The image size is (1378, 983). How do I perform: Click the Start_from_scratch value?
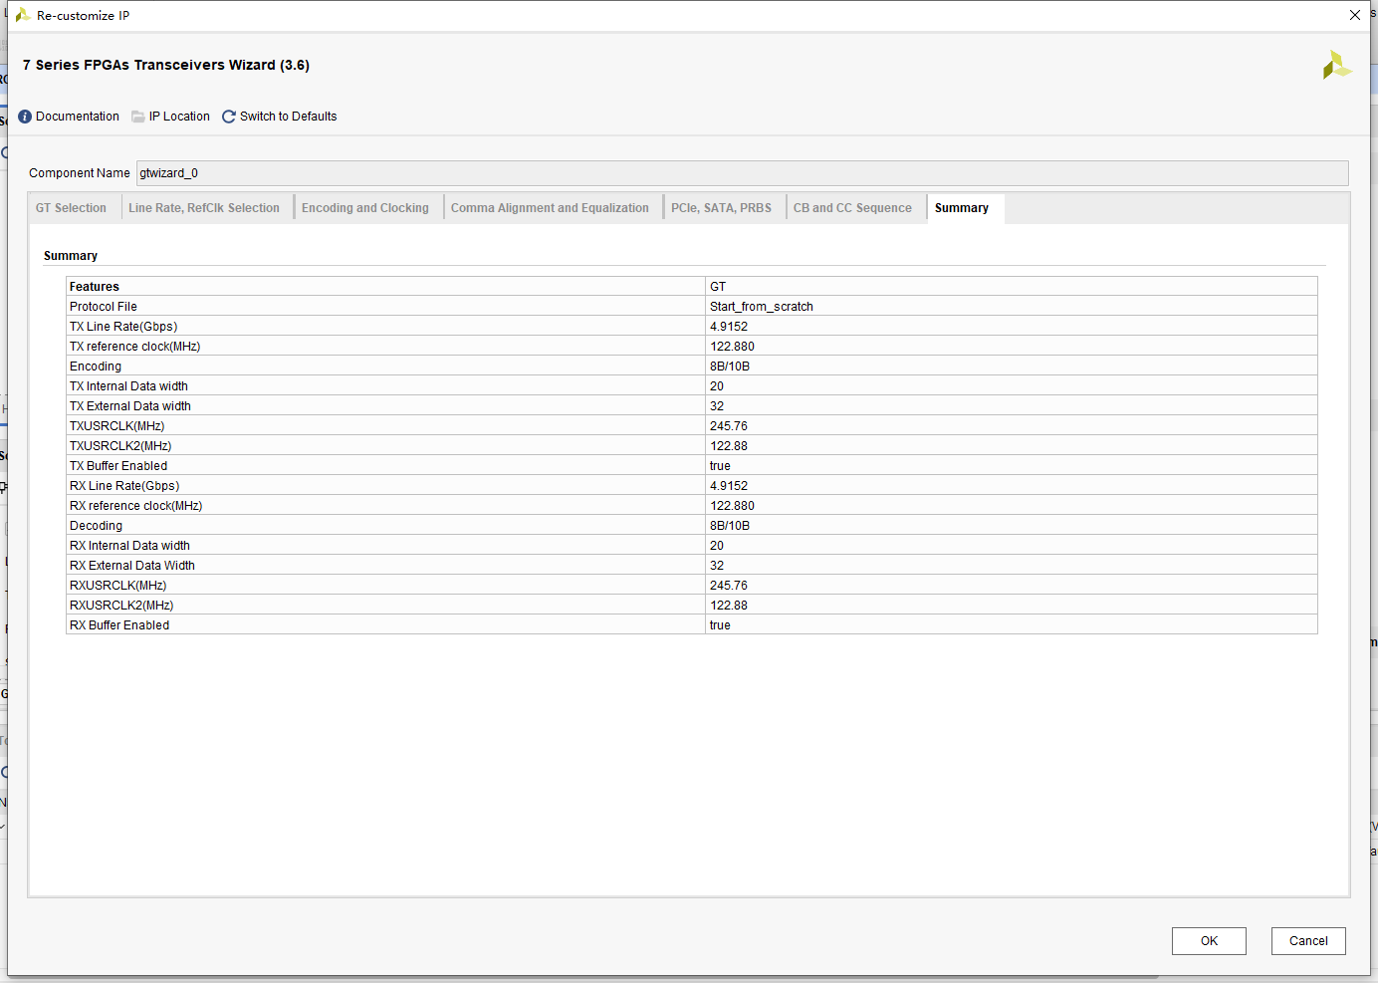pyautogui.click(x=762, y=307)
